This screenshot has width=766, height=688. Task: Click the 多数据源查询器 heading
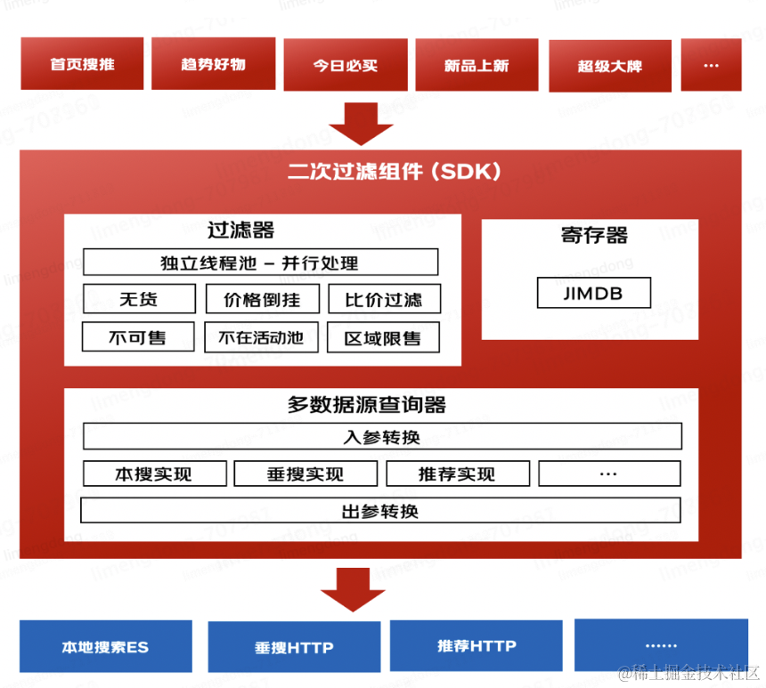366,405
